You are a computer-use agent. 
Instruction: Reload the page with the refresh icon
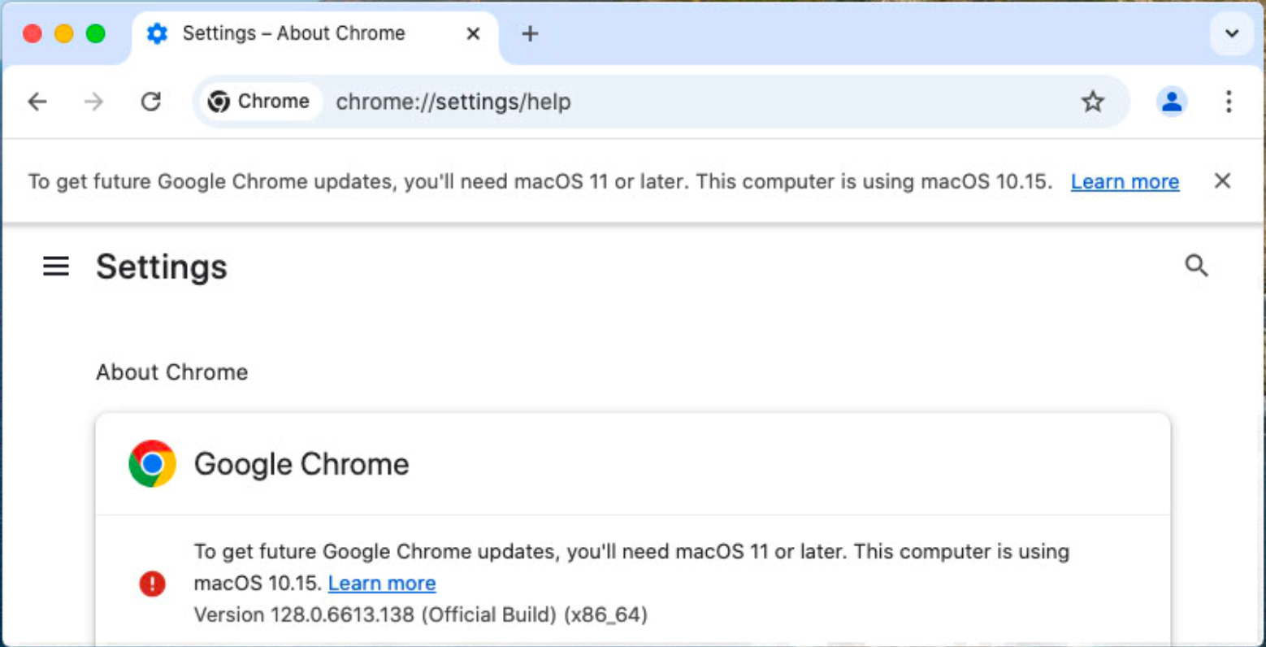coord(151,102)
